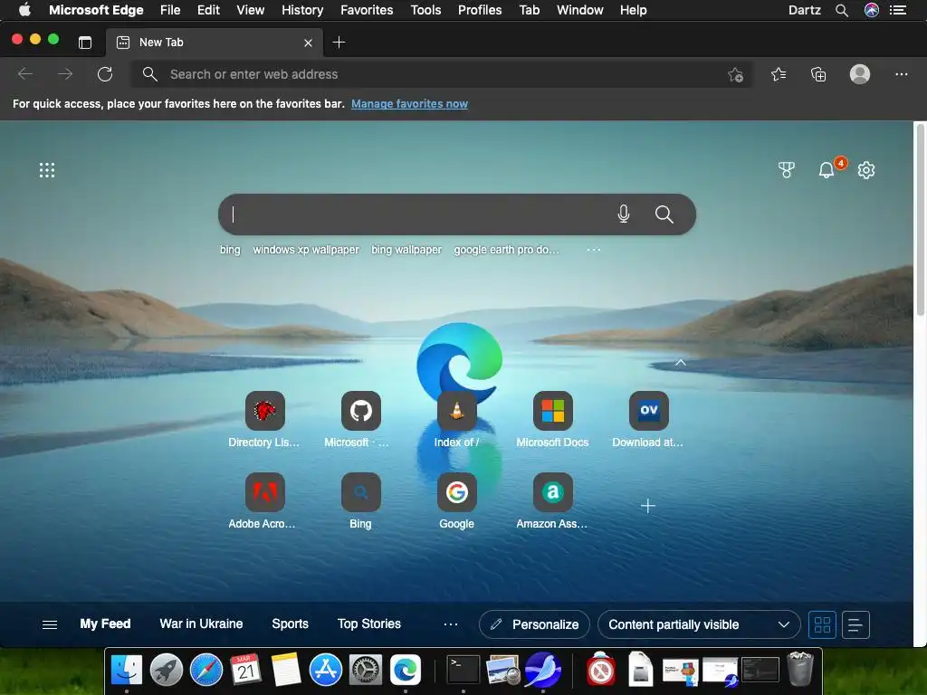Viewport: 927px width, 695px height.
Task: Open the Profiles menu
Action: pos(480,10)
